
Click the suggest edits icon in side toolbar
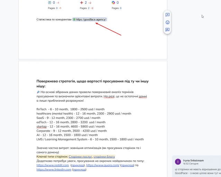click(167, 30)
